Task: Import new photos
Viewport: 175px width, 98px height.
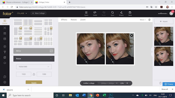Action: [164, 21]
